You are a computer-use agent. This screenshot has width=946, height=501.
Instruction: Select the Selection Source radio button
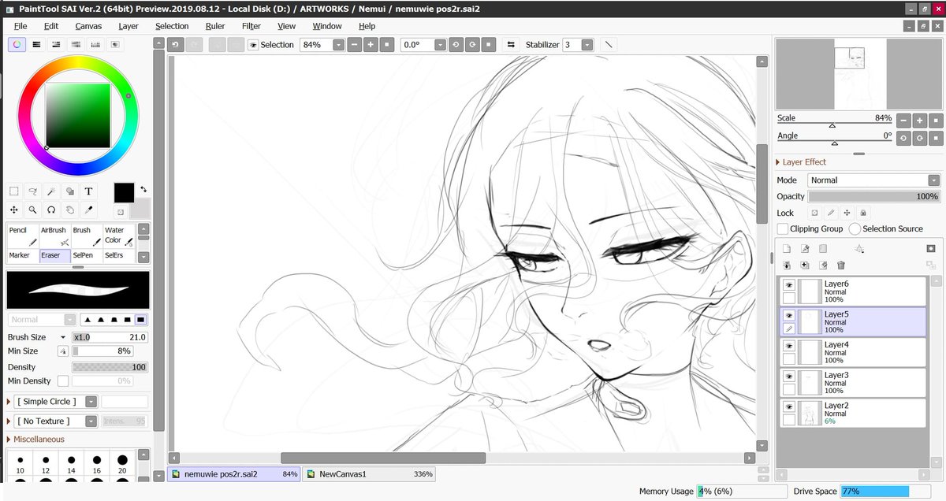[x=855, y=228]
